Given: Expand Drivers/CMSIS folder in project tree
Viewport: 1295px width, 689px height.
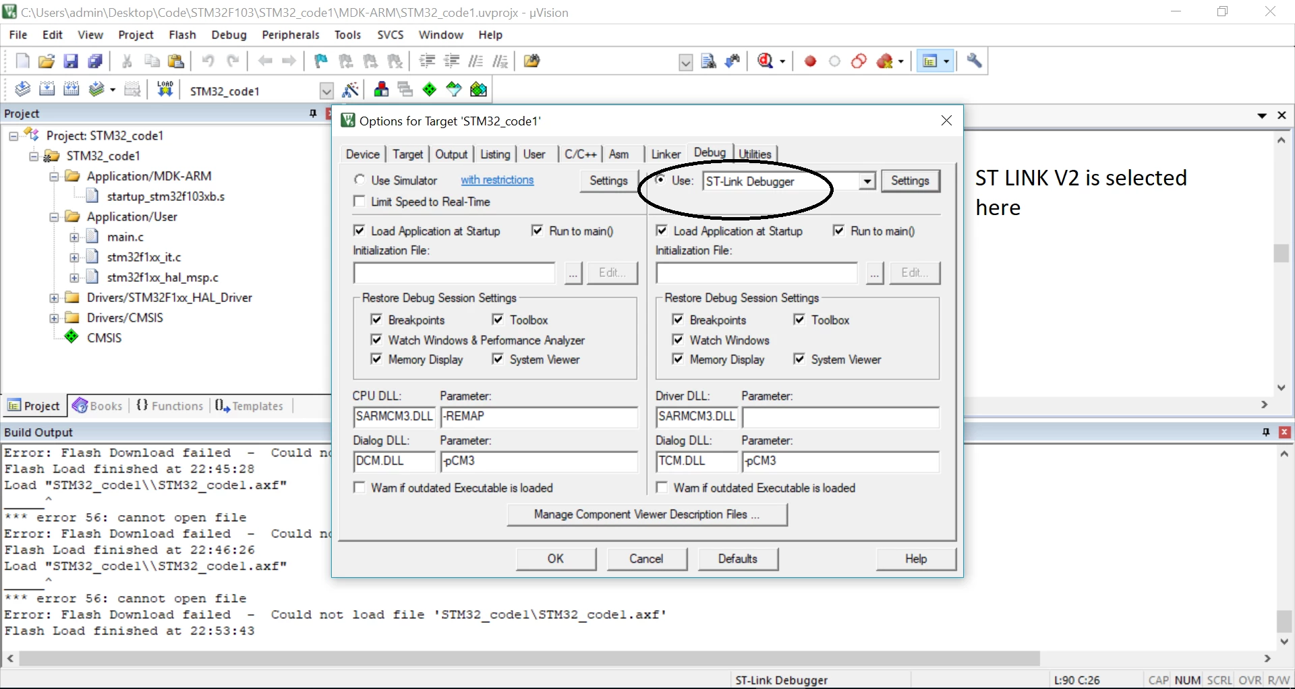Looking at the screenshot, I should point(54,318).
